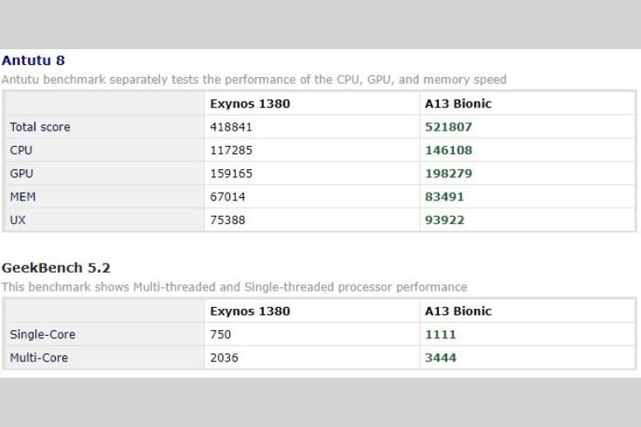Select the Single-Core row label
The height and width of the screenshot is (427, 641).
click(43, 335)
